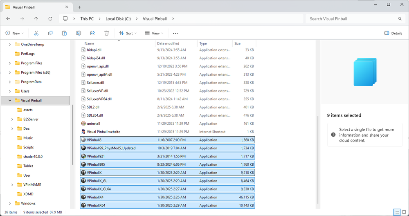409x216 pixels.
Task: Click the VPinballX application icon
Action: tap(83, 173)
